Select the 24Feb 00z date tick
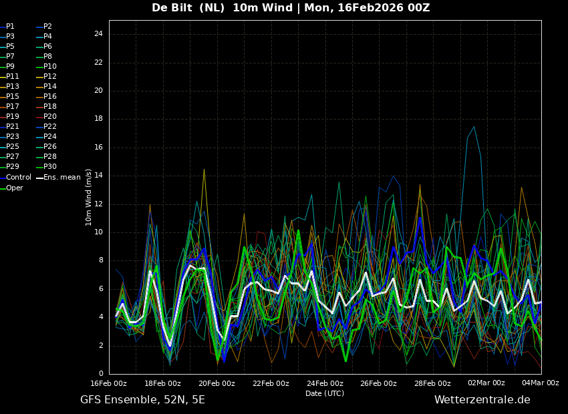 (x=325, y=383)
